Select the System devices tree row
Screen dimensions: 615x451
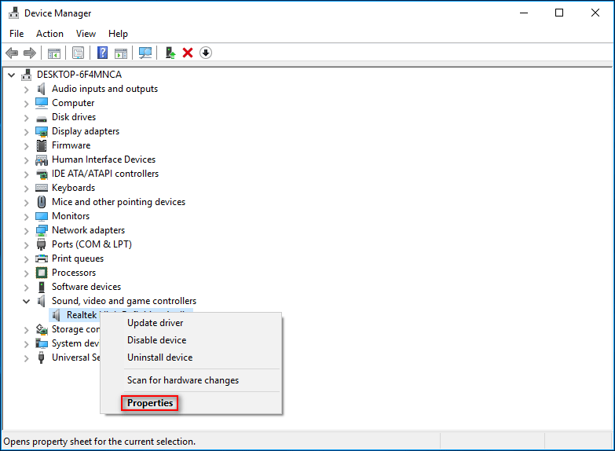(75, 343)
